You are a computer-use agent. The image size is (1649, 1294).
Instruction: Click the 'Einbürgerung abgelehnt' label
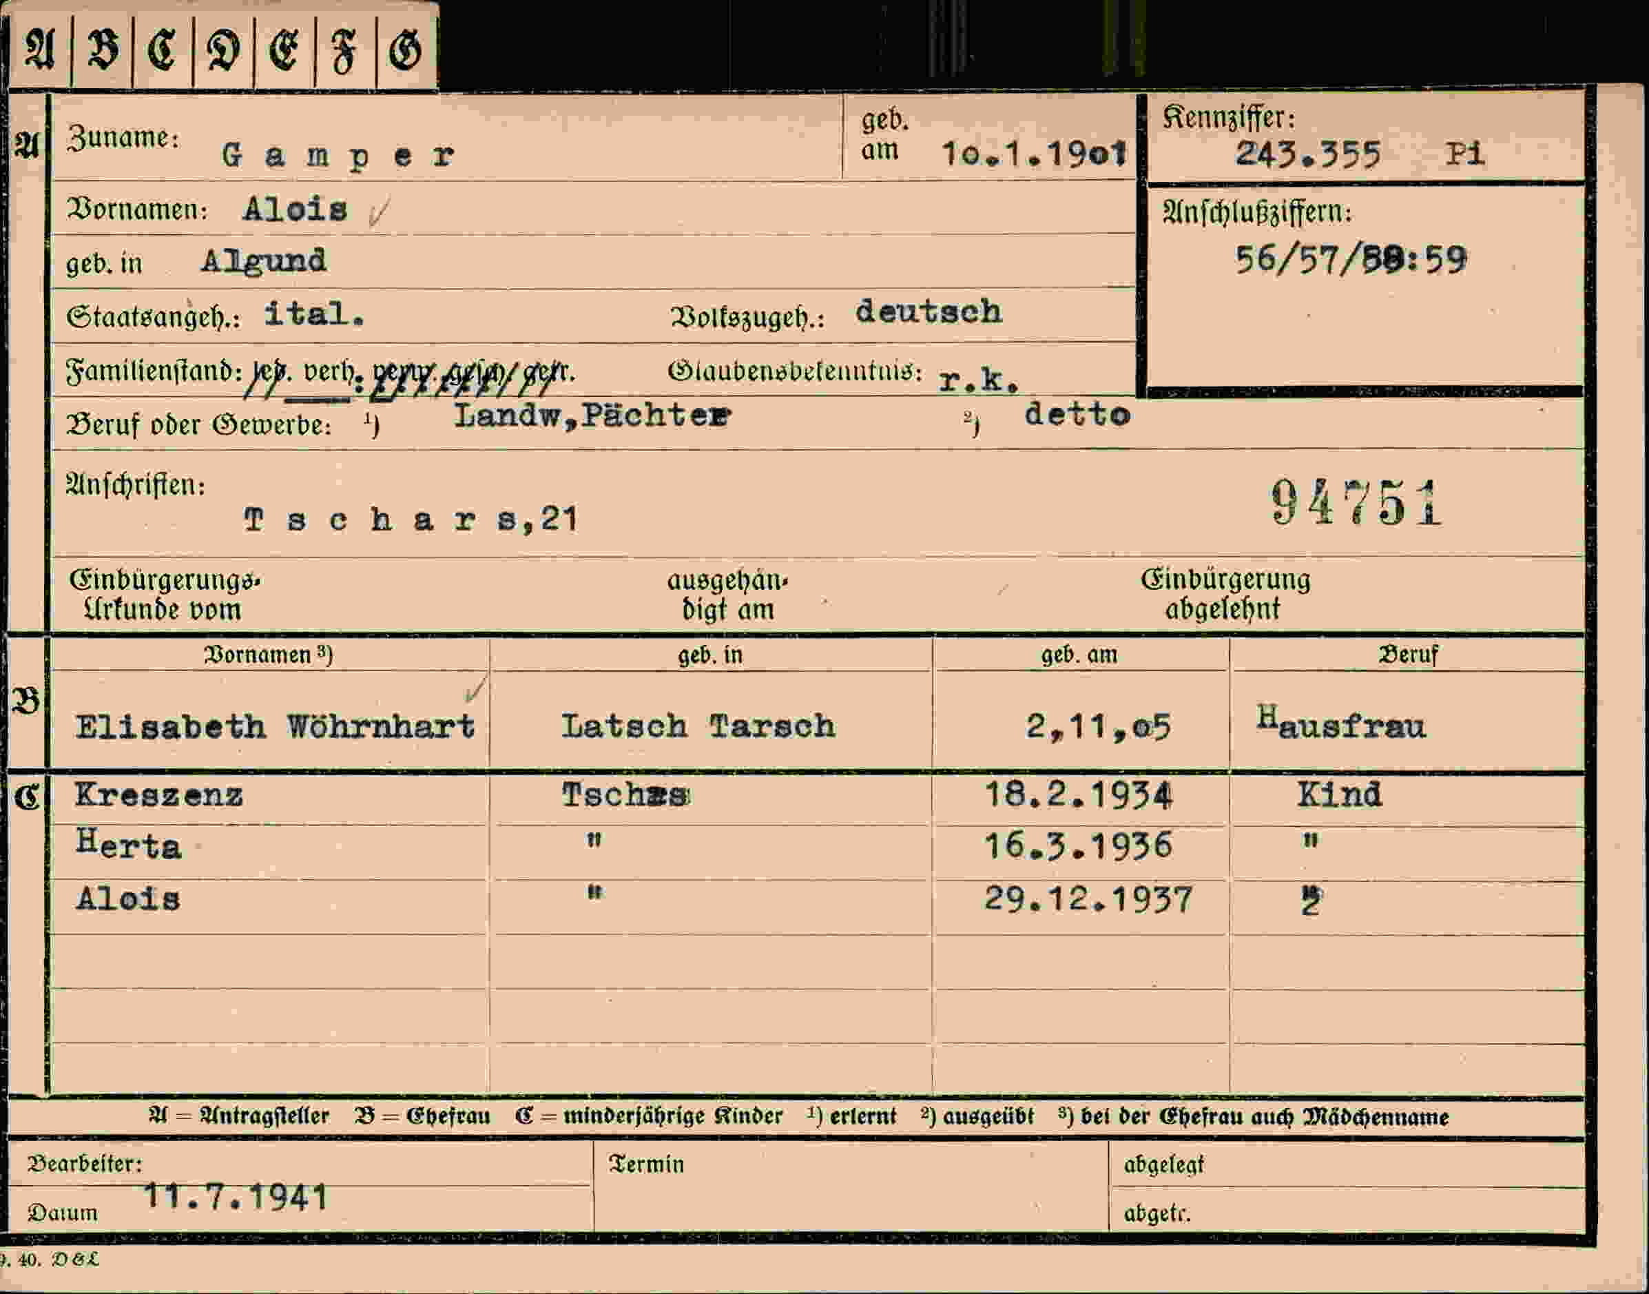(x=1225, y=594)
